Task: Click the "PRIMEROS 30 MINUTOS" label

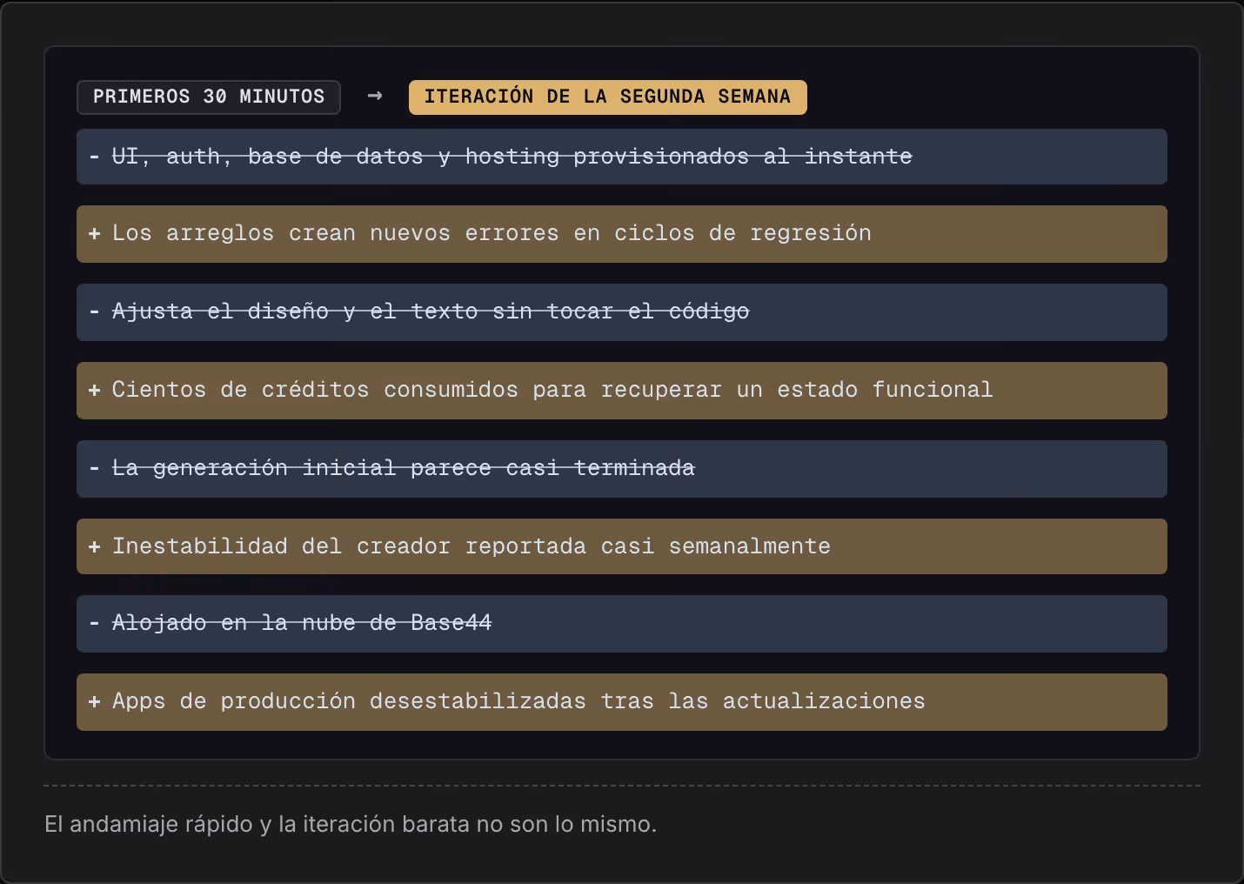Action: click(x=209, y=97)
